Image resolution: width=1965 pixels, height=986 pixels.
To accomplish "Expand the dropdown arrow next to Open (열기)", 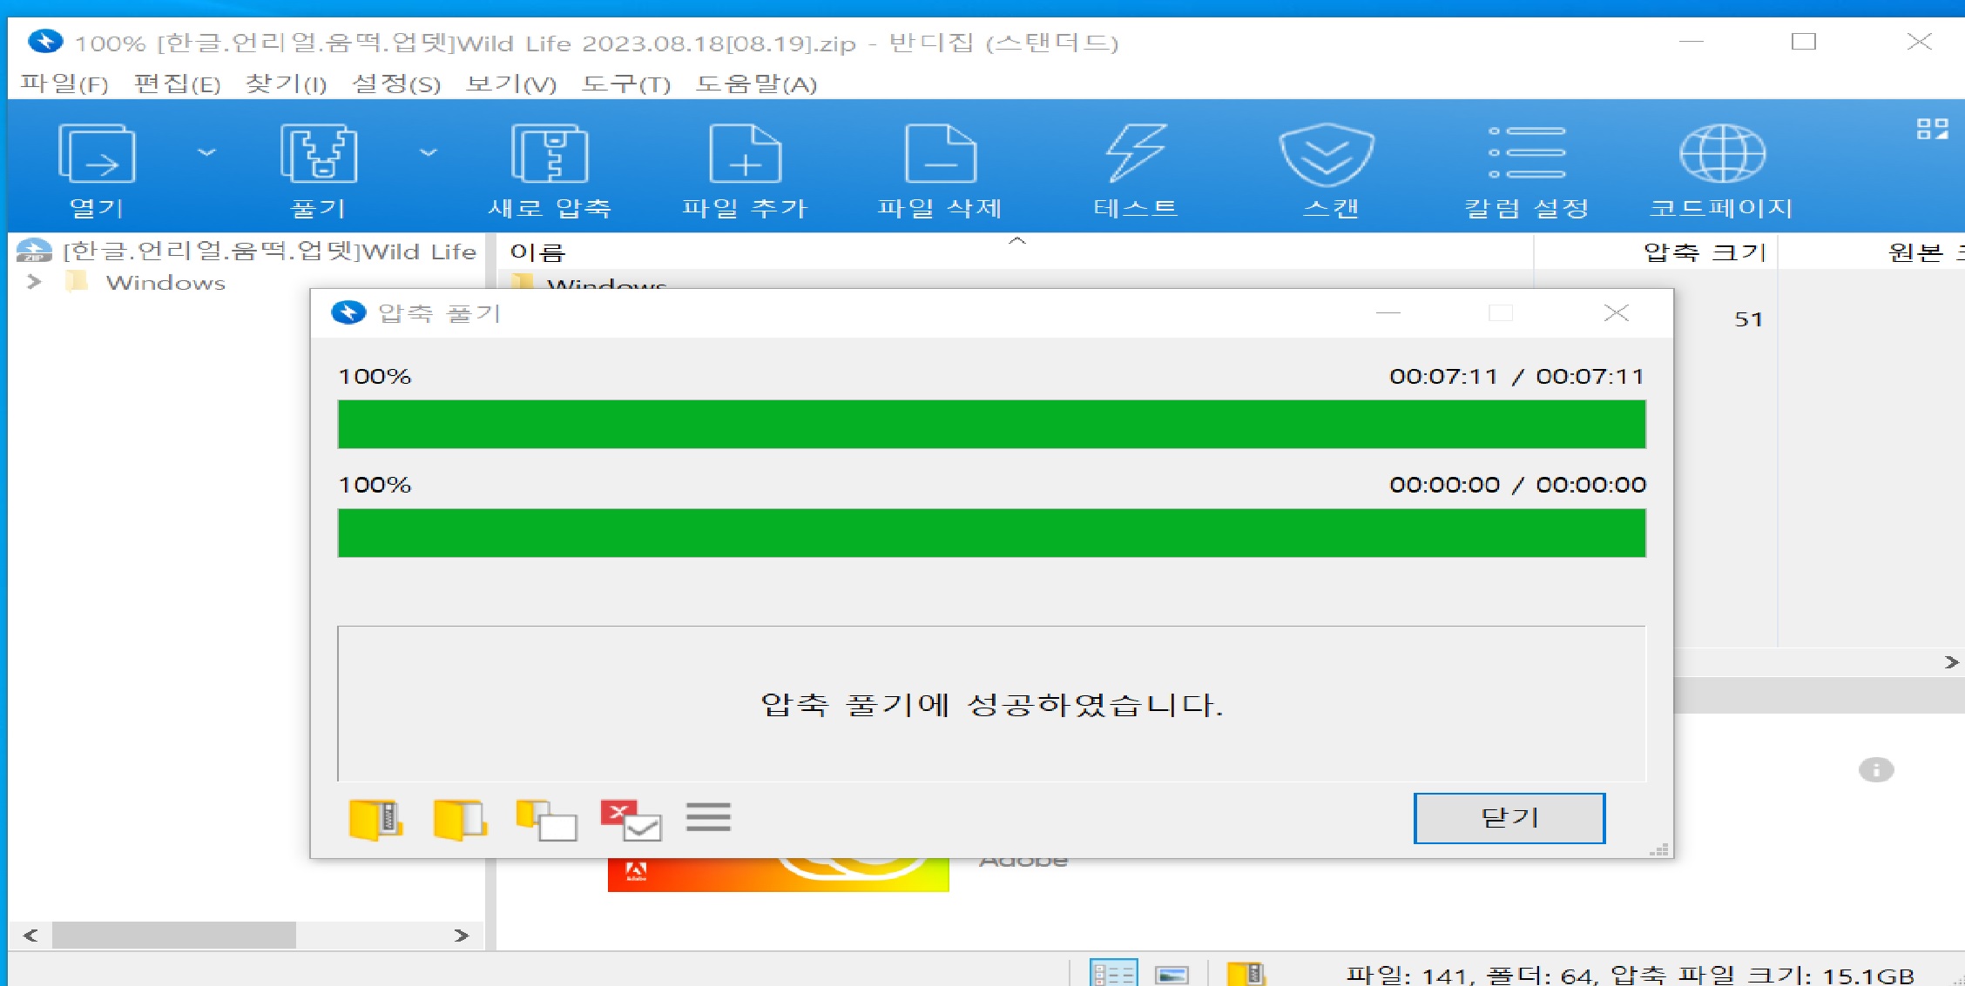I will pos(206,152).
